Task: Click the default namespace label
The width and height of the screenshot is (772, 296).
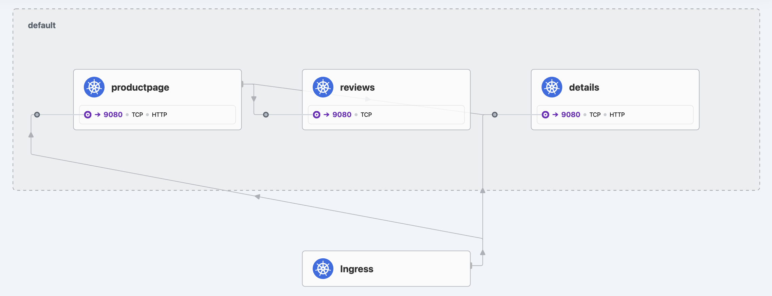Action: coord(42,25)
